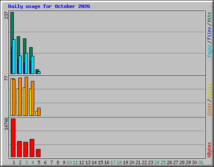Click the 'Daily usage for October 2026' title
Viewport: 214px width, 167px height.
point(49,7)
